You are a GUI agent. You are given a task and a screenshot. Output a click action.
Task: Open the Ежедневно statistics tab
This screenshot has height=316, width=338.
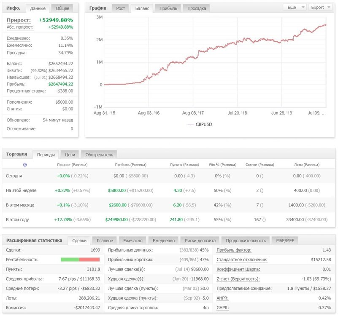click(x=164, y=241)
